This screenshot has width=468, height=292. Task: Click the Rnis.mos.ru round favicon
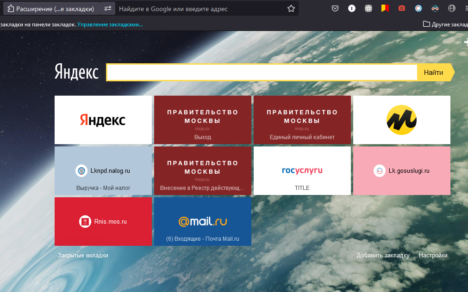(85, 222)
